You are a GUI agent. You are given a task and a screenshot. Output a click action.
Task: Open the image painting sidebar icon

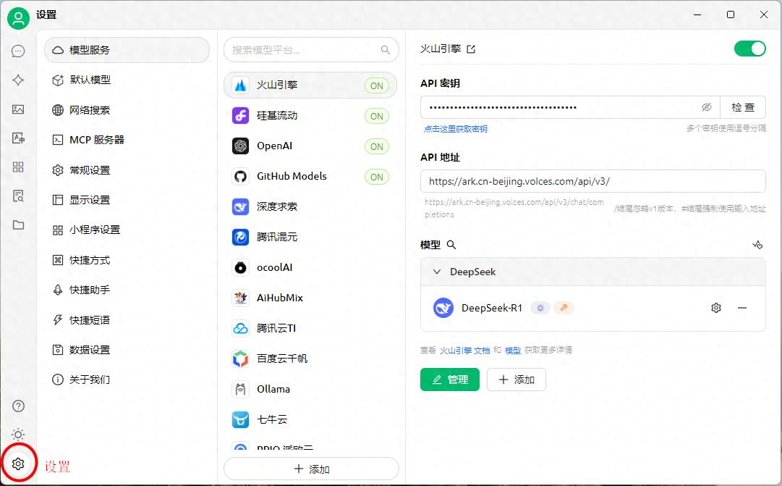point(18,109)
